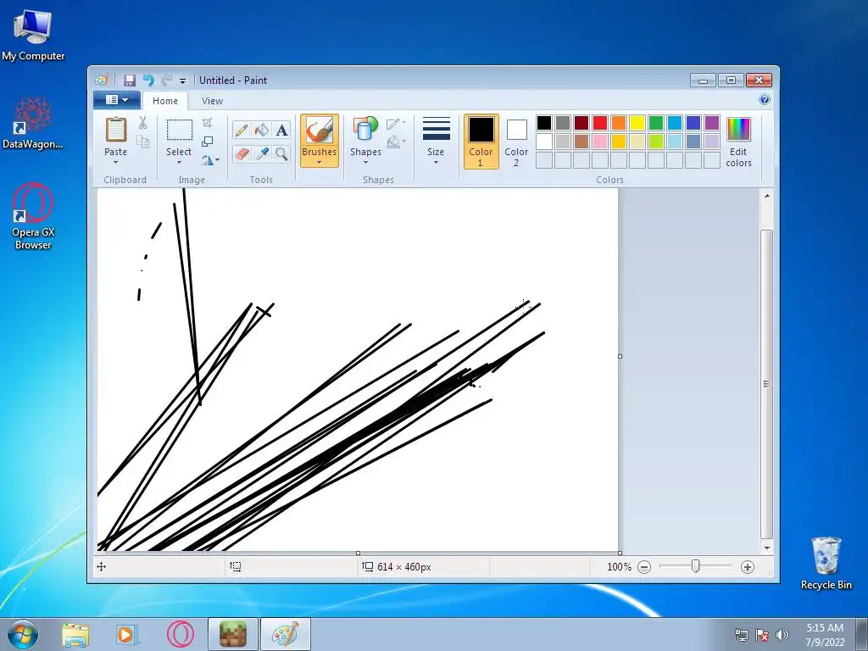Open My Computer desktop icon
The image size is (868, 651).
tap(33, 34)
